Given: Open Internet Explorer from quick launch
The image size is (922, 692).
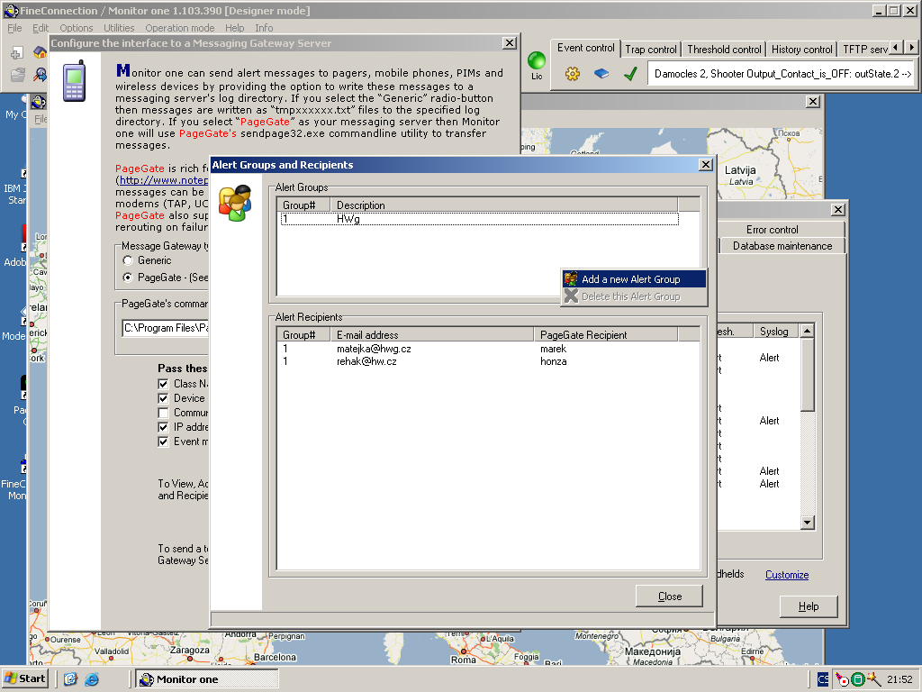Looking at the screenshot, I should 91,679.
